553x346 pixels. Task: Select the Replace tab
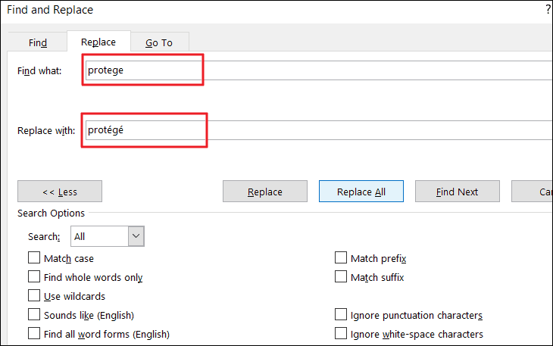coord(98,42)
